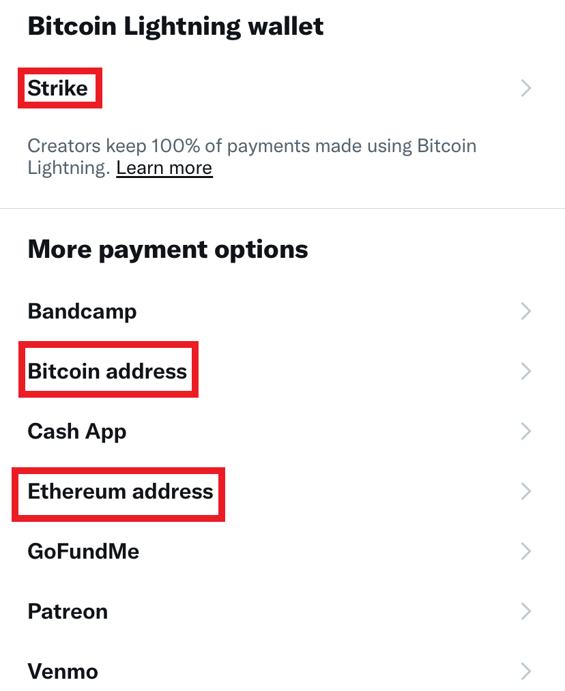This screenshot has height=691, width=565.
Task: Expand the Ethereum address chevron
Action: click(525, 491)
